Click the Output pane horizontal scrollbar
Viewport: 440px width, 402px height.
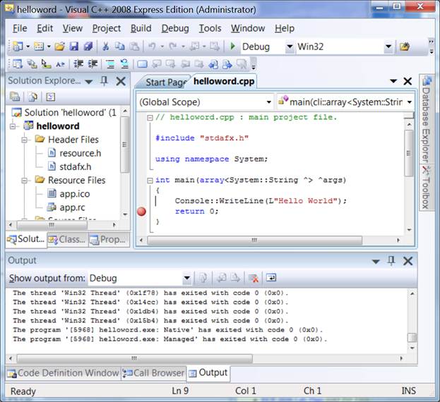[135, 358]
